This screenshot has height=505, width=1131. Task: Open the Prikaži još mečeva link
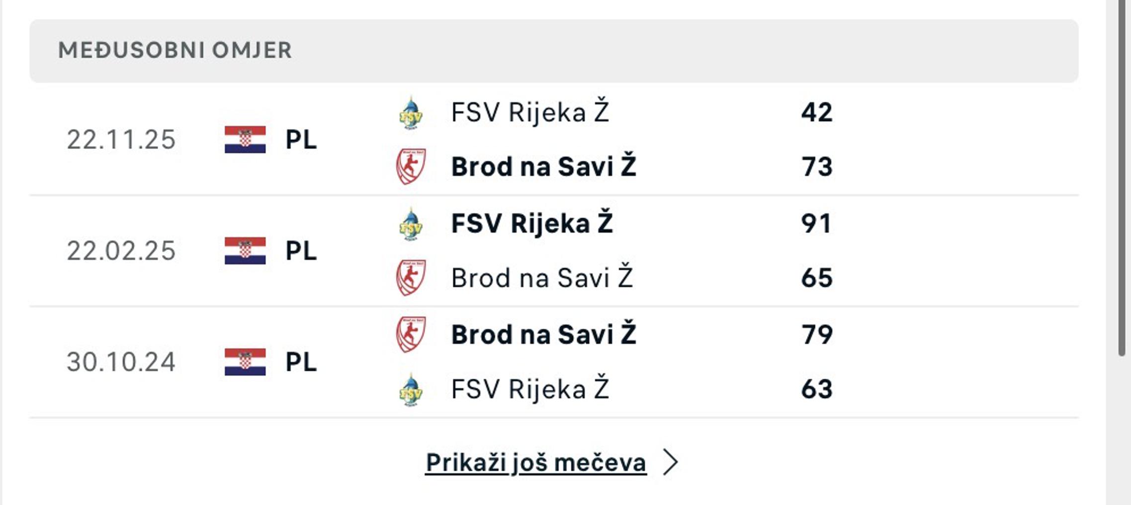pyautogui.click(x=535, y=463)
